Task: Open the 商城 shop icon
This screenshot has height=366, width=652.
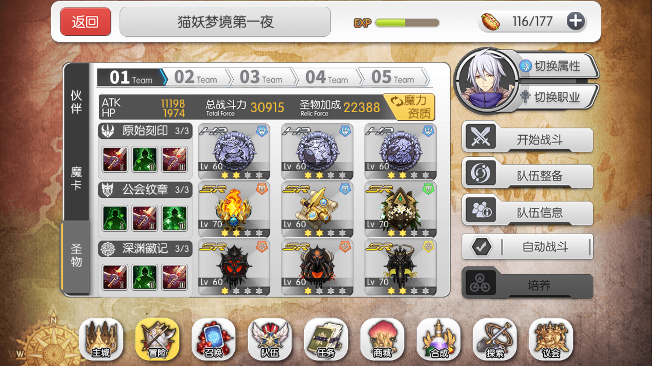Action: pyautogui.click(x=382, y=340)
